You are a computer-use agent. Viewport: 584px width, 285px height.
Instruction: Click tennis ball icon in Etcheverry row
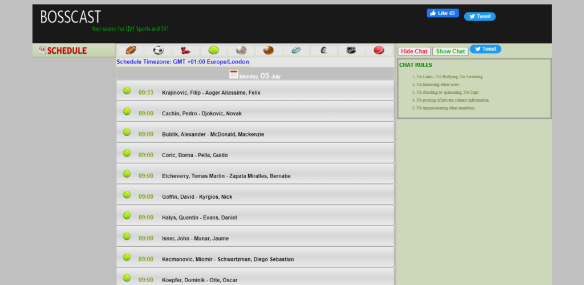coord(127,174)
